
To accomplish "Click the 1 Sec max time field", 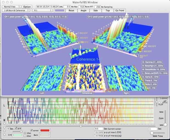I will (x=153, y=129).
